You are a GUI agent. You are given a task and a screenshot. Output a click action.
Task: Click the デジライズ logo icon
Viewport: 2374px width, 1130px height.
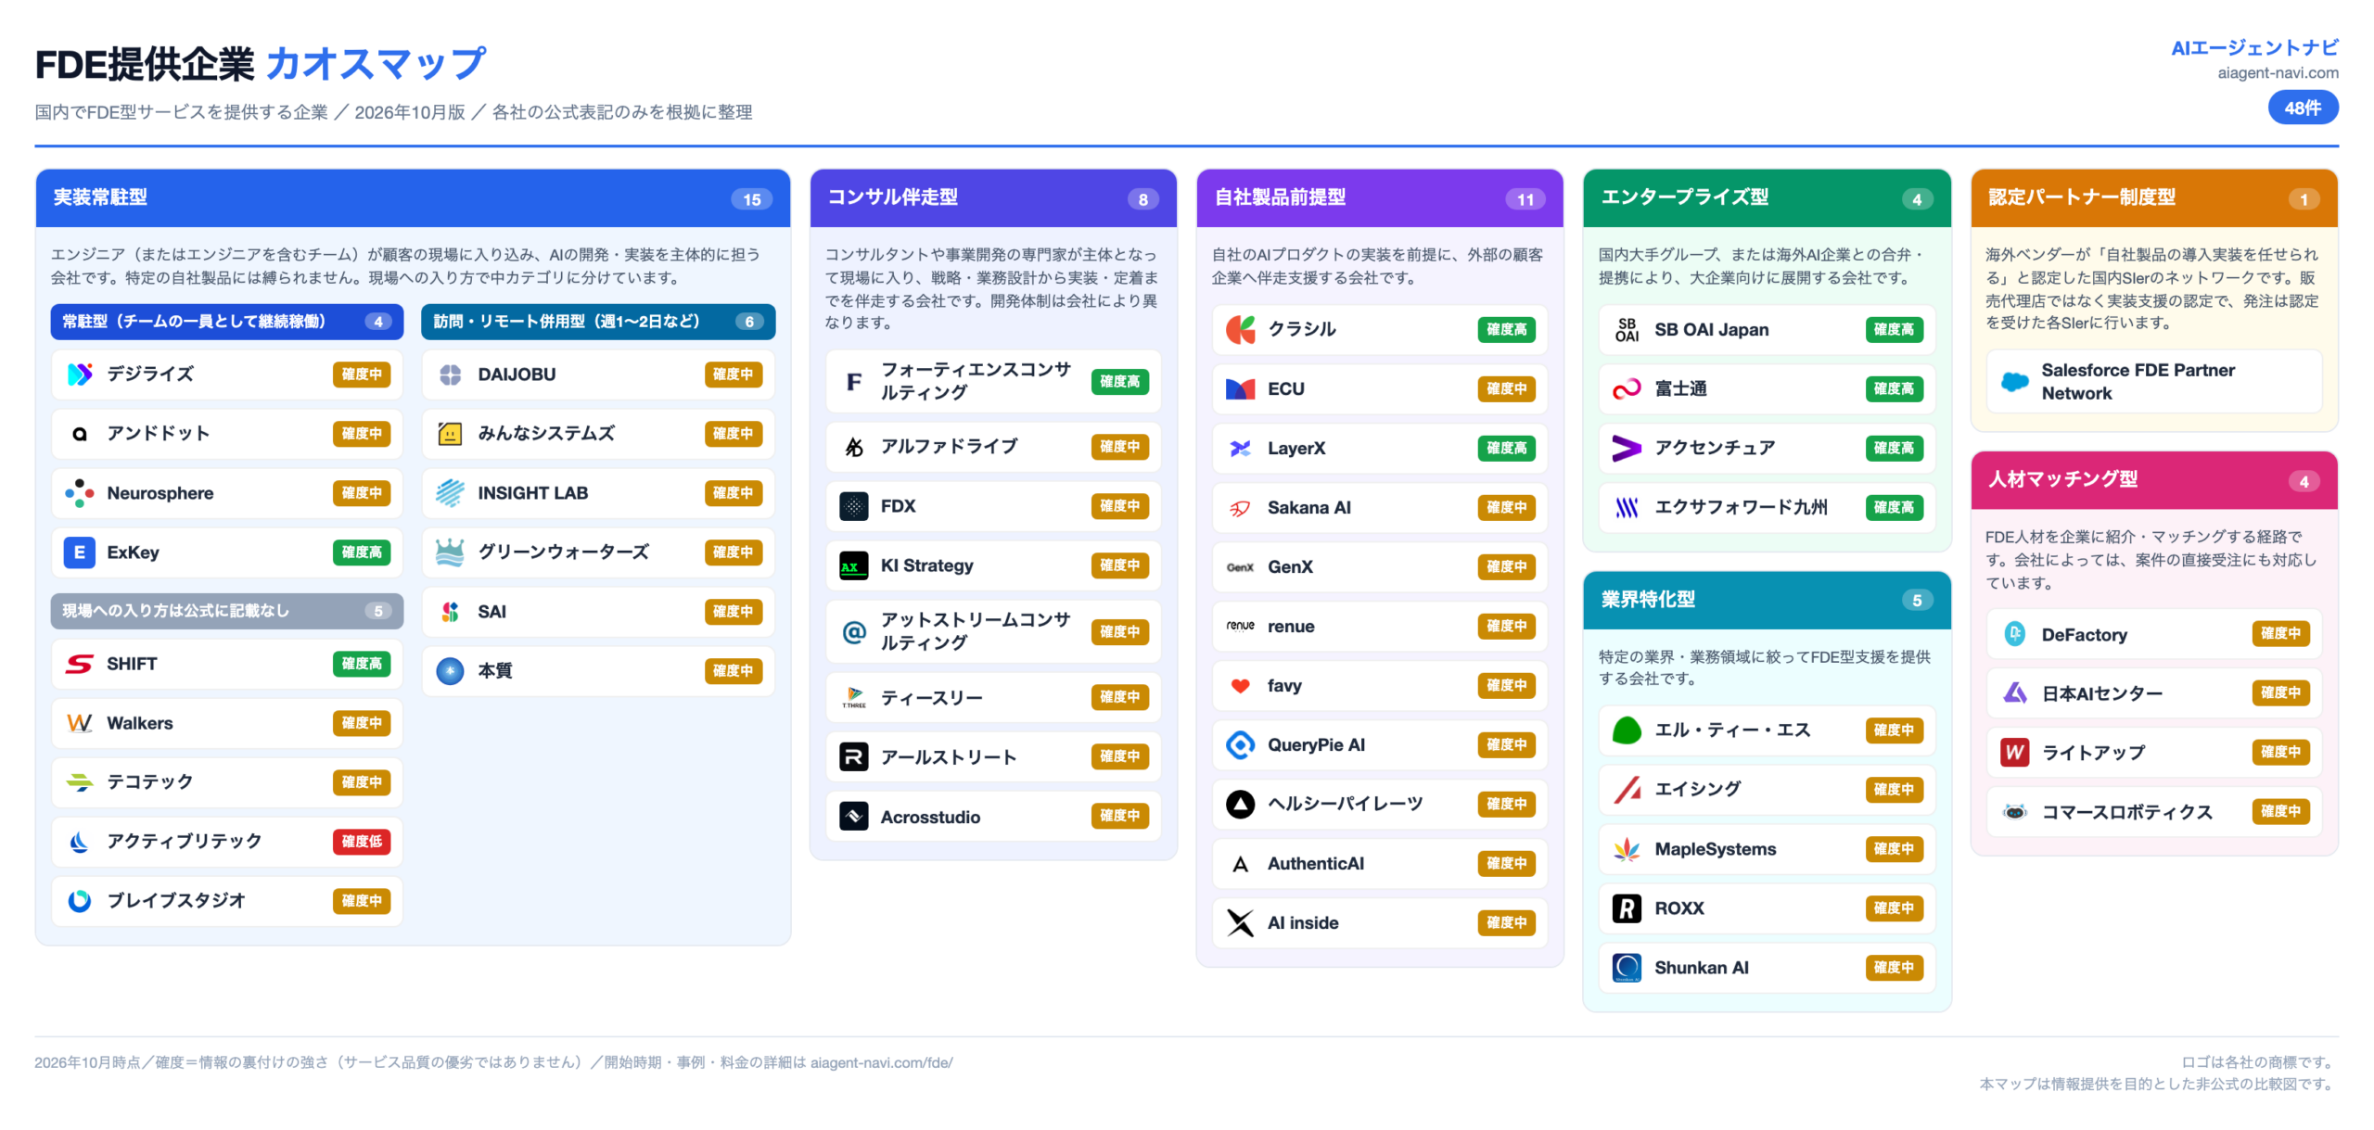click(80, 375)
